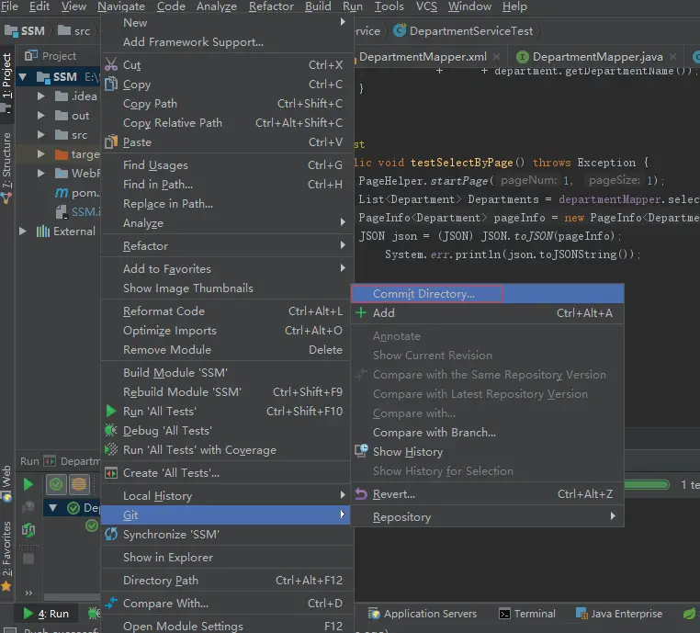Viewport: 700px width, 633px height.
Task: Click the Debug 'All Tests' bug icon
Action: tap(111, 431)
